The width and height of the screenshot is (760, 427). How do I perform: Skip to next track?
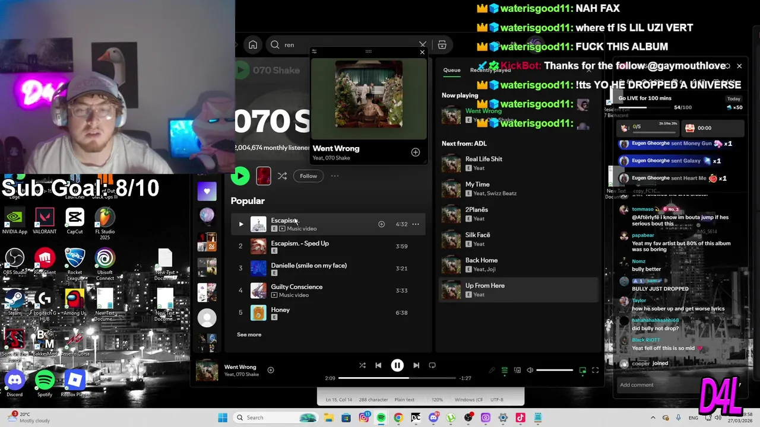coord(416,365)
